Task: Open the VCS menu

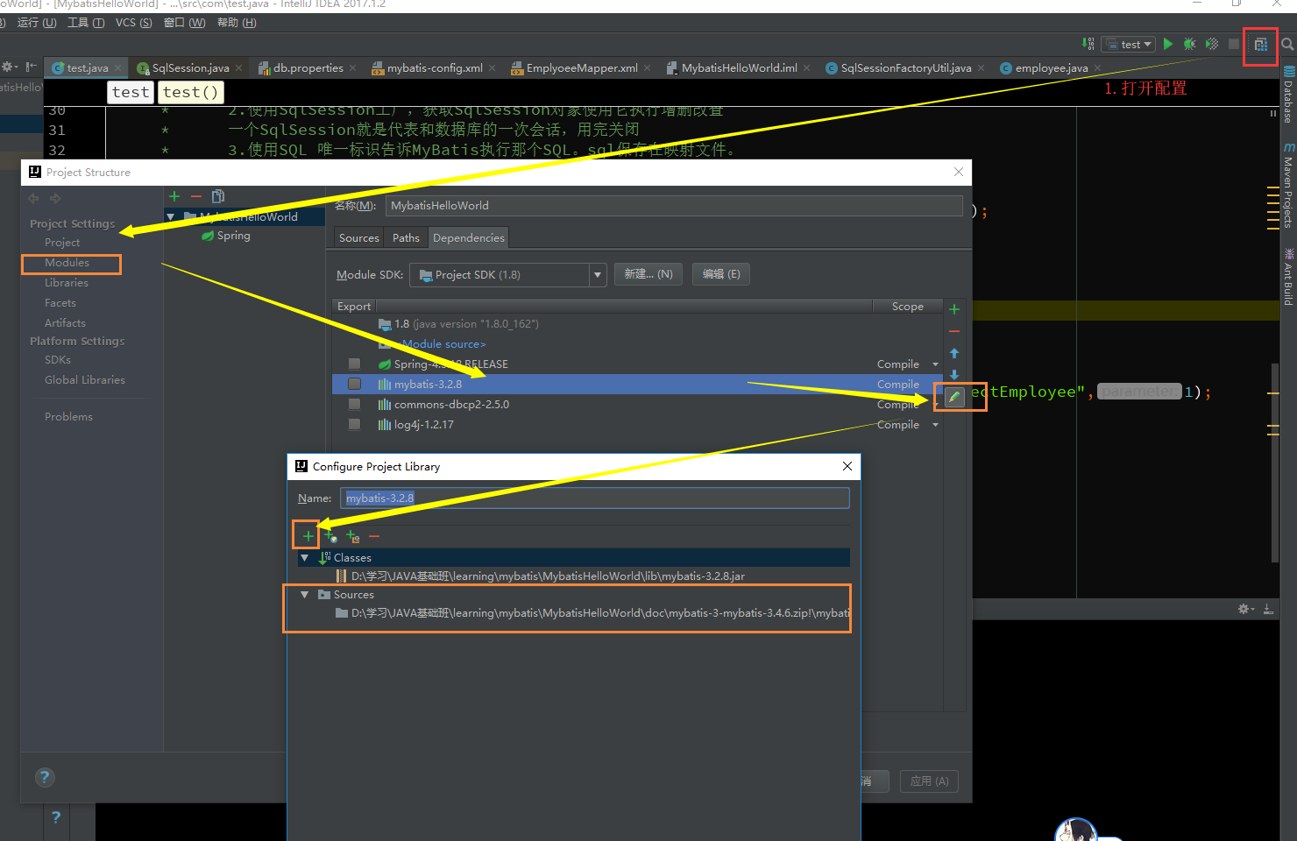Action: [x=133, y=22]
